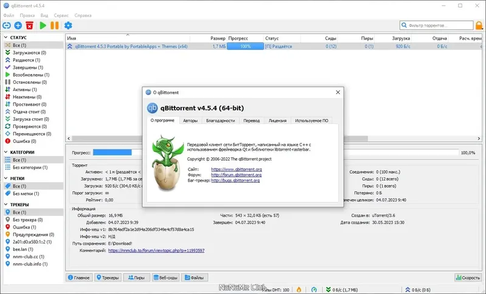This screenshot has height=294, width=486.
Task: Click the Скорость graph button
Action: pos(468,278)
